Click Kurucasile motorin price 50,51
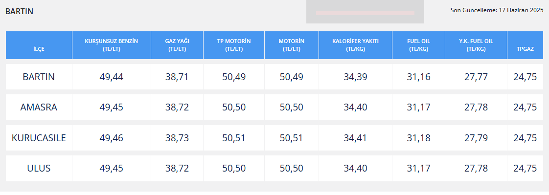 click(x=291, y=138)
